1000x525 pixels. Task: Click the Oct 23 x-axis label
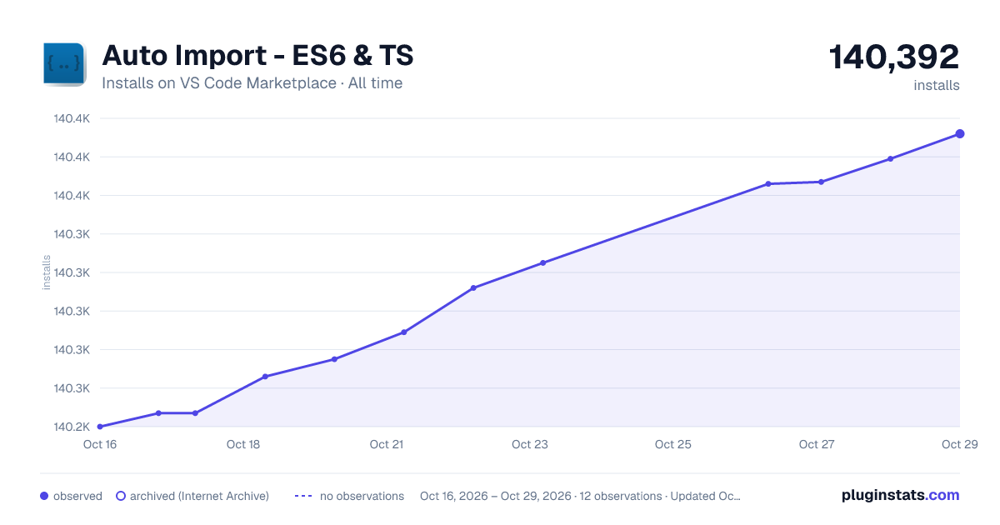click(x=530, y=444)
